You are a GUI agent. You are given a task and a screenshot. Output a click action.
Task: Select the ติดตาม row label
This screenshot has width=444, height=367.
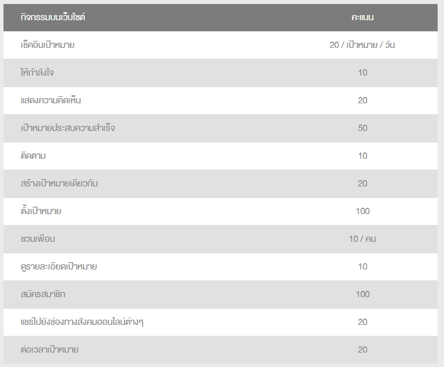pyautogui.click(x=33, y=156)
